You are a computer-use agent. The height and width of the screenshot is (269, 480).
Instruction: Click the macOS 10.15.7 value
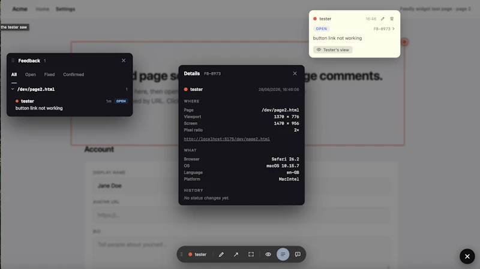click(283, 166)
